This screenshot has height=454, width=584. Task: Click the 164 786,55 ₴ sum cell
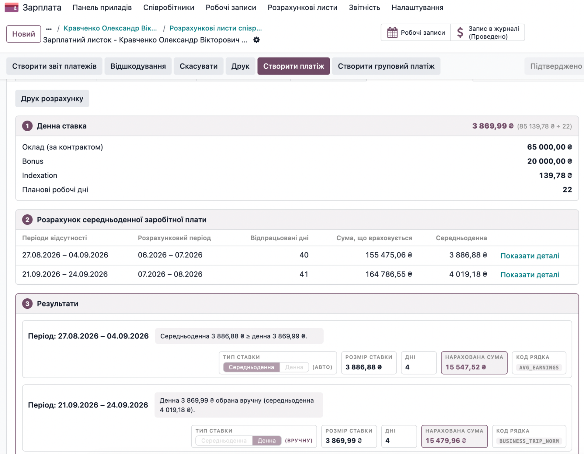(x=388, y=274)
